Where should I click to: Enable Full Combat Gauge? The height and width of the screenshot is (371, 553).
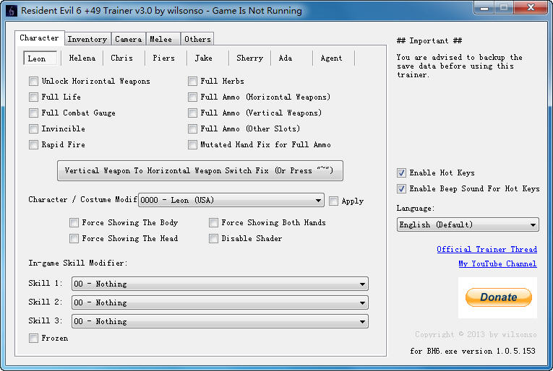point(33,113)
